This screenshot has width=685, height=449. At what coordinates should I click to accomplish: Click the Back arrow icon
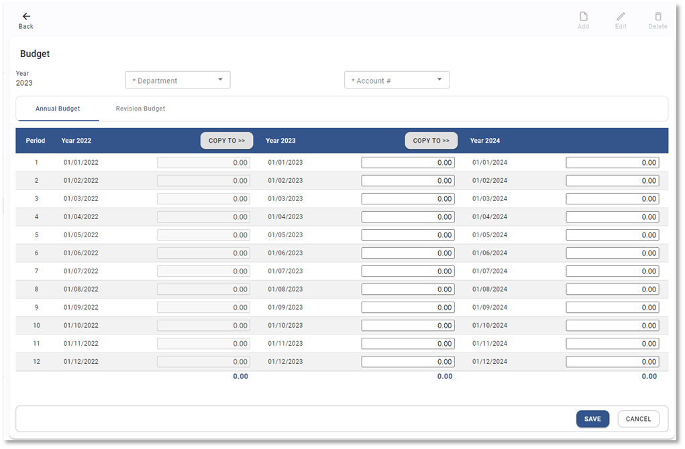[x=26, y=16]
